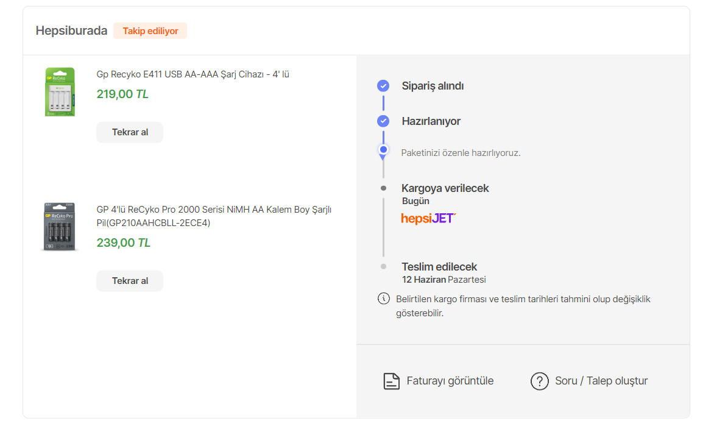Click the Sipariş alındı checkmark icon
The height and width of the screenshot is (432, 714).
tap(383, 86)
